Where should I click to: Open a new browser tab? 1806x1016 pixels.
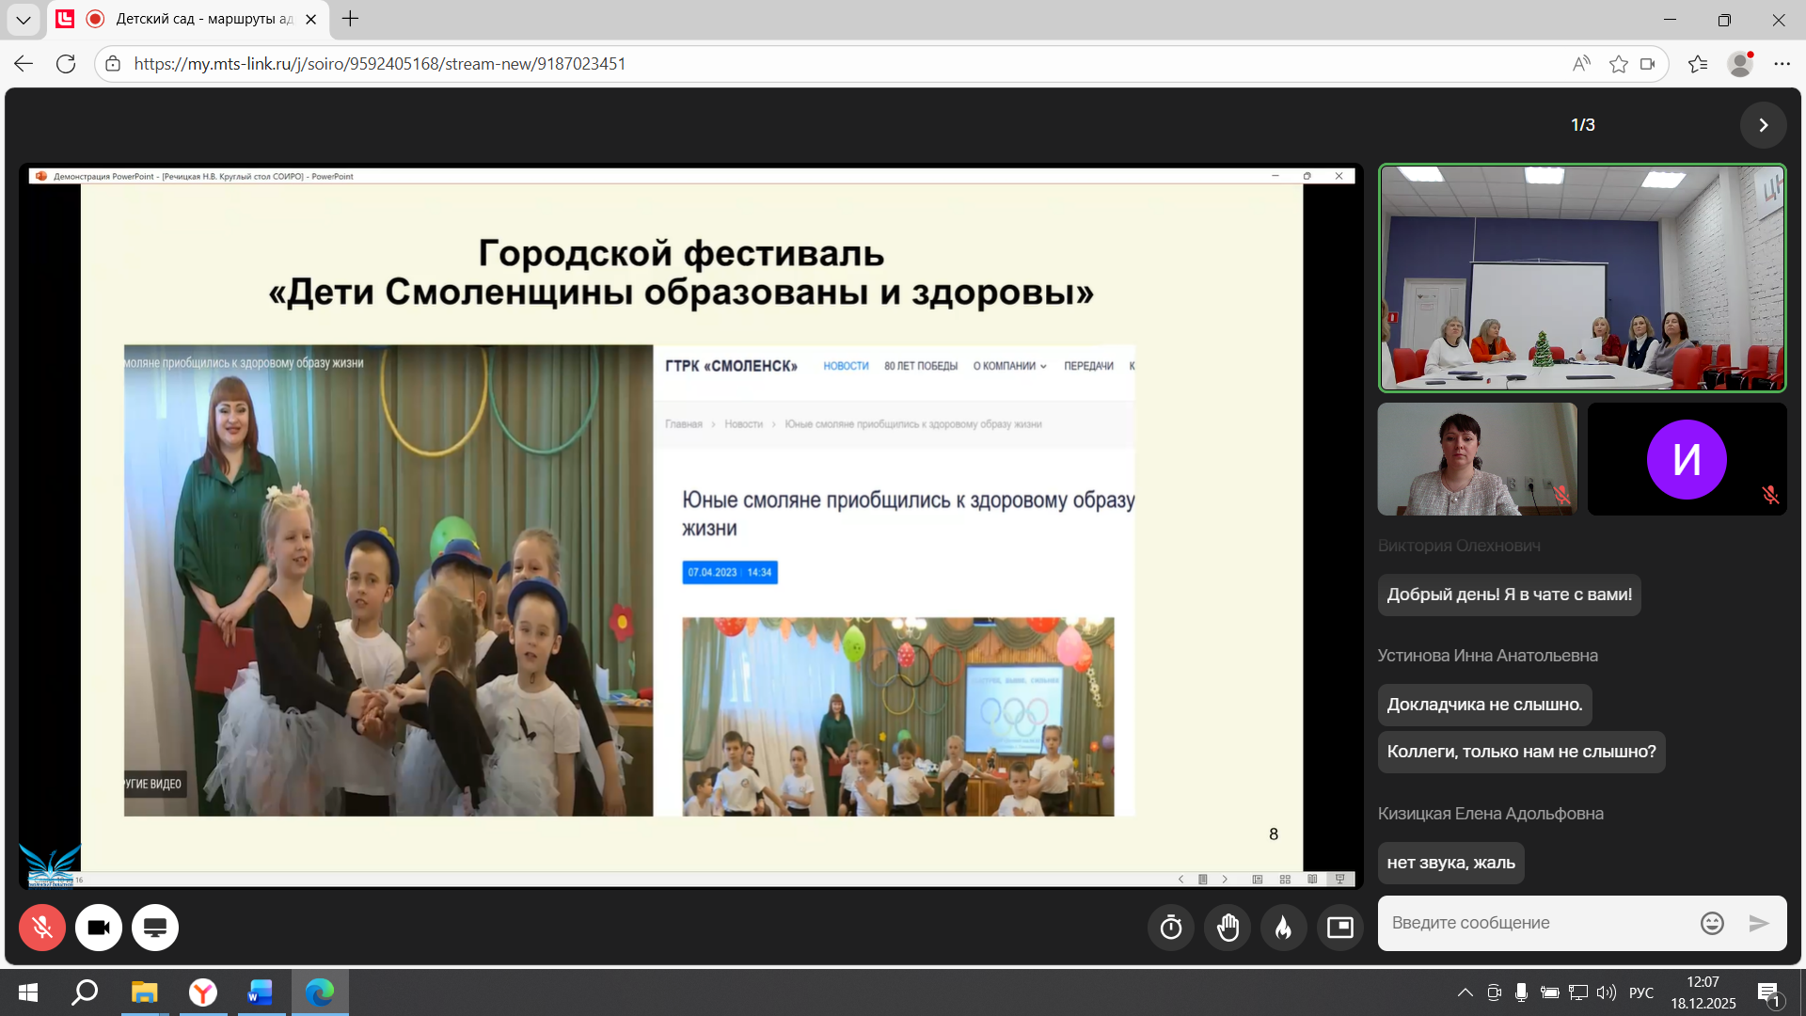[x=350, y=19]
